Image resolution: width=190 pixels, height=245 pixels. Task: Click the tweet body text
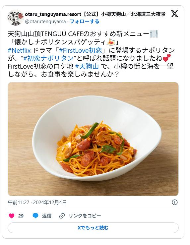coord(91,54)
